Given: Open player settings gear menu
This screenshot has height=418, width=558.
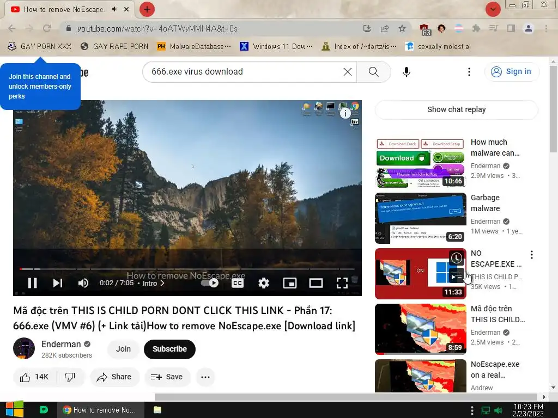Looking at the screenshot, I should tap(264, 283).
